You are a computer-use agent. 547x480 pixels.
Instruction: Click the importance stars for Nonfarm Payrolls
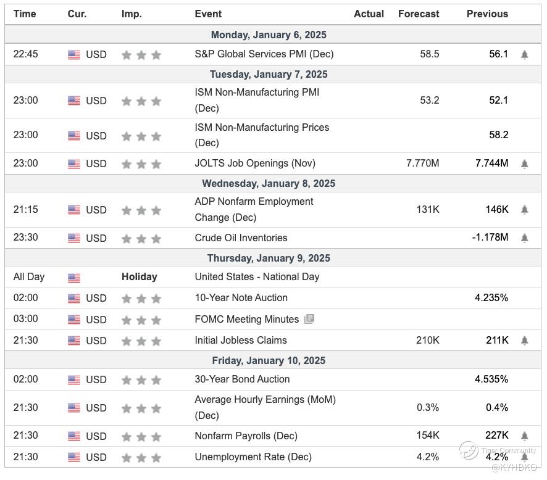(141, 436)
